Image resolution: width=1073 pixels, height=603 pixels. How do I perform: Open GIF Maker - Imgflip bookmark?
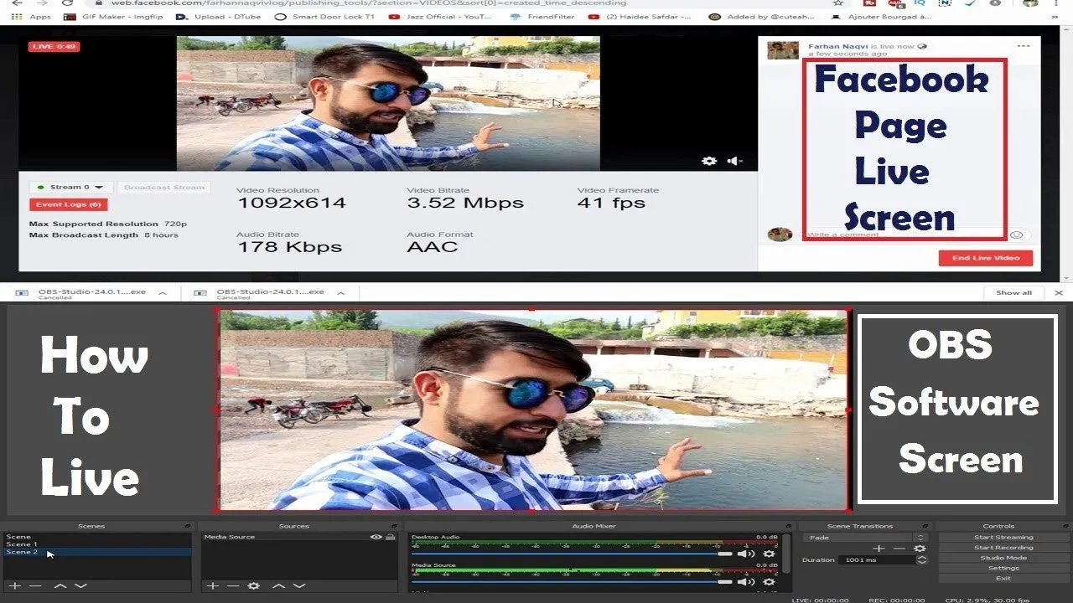pos(112,17)
